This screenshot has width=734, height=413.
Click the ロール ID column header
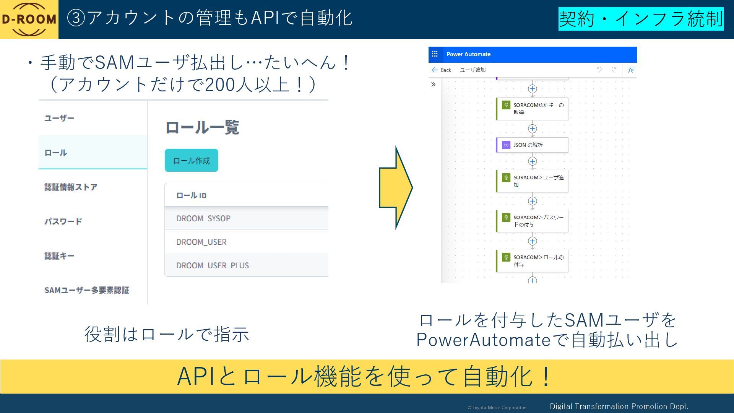tap(191, 195)
